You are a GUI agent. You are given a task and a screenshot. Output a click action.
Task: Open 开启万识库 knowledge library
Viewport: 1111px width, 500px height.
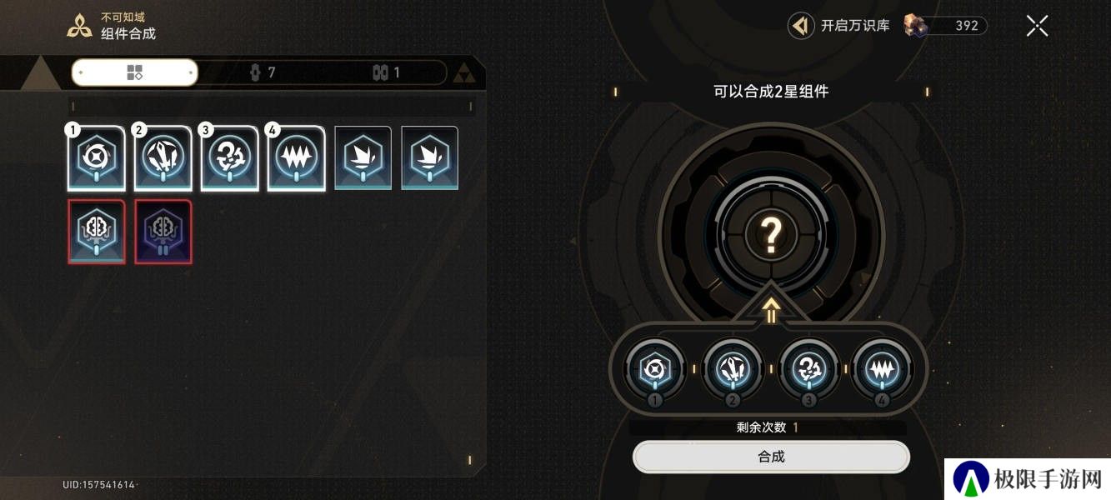pyautogui.click(x=839, y=26)
